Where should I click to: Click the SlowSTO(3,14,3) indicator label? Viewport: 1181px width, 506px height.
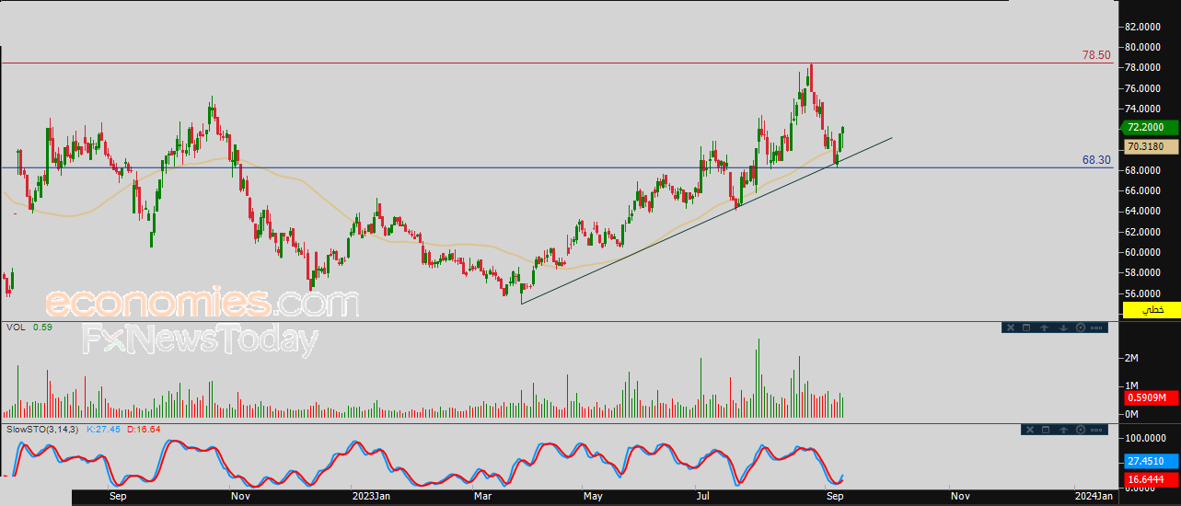[x=43, y=429]
